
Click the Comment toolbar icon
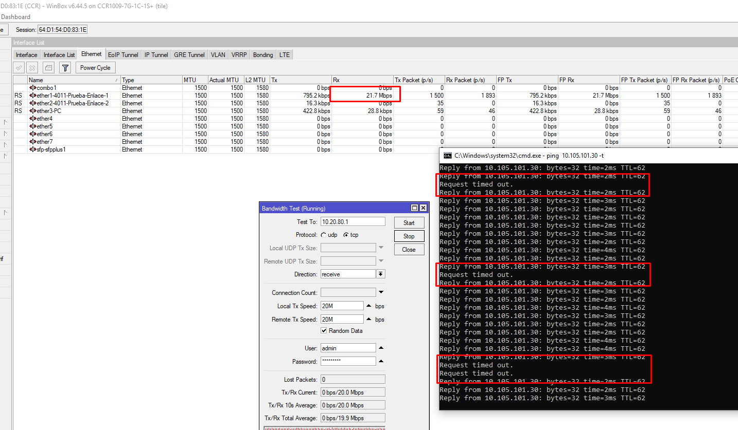[48, 67]
